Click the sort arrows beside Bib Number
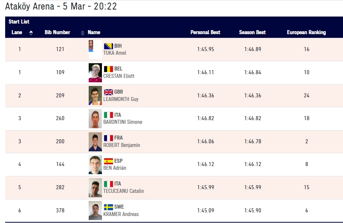This screenshot has height=223, width=343. pyautogui.click(x=82, y=33)
